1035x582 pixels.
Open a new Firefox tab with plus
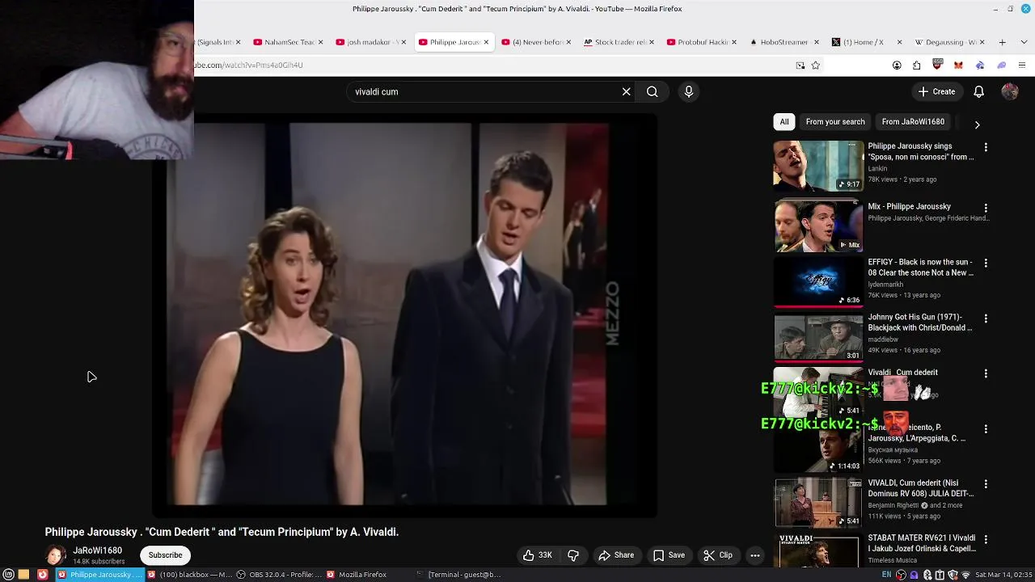1002,42
